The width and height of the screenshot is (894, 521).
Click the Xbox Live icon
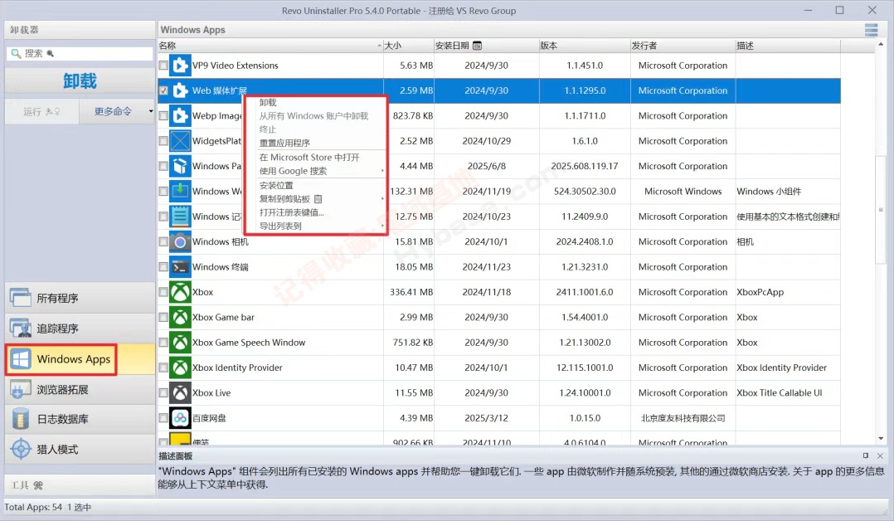180,392
